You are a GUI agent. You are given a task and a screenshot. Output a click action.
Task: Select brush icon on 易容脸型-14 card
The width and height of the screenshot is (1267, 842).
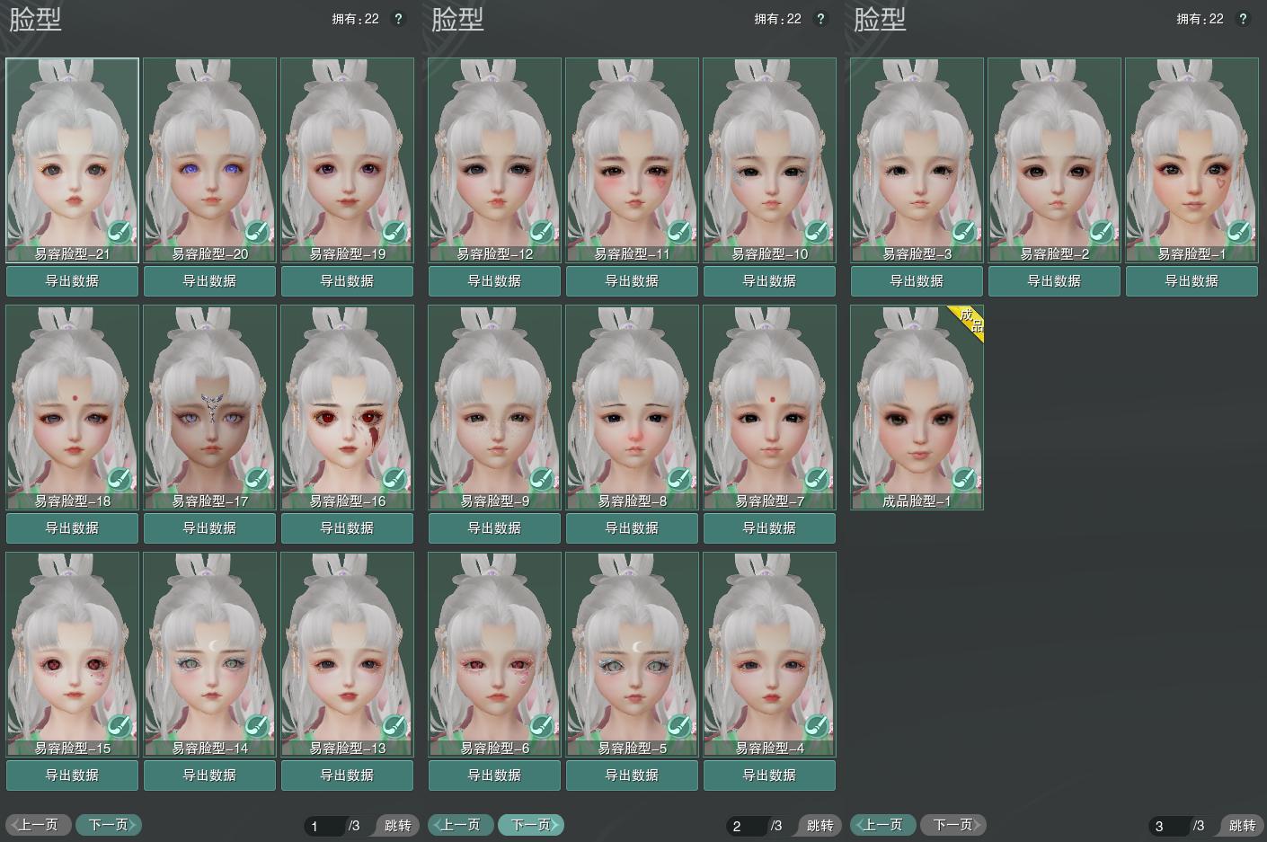pos(256,726)
